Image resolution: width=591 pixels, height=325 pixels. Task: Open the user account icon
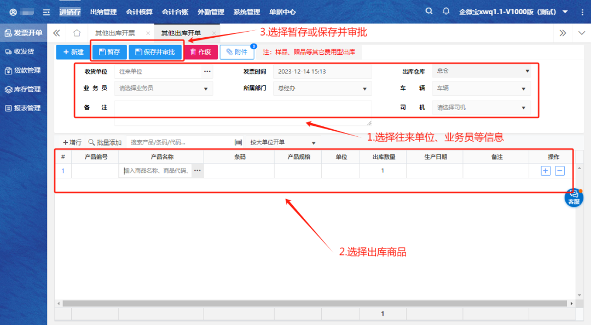[x=13, y=12]
